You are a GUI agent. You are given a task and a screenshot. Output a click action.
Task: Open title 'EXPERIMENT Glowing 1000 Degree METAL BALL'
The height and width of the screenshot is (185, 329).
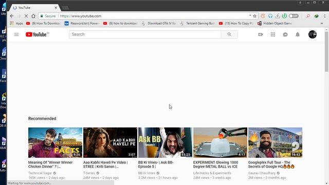tap(216, 164)
